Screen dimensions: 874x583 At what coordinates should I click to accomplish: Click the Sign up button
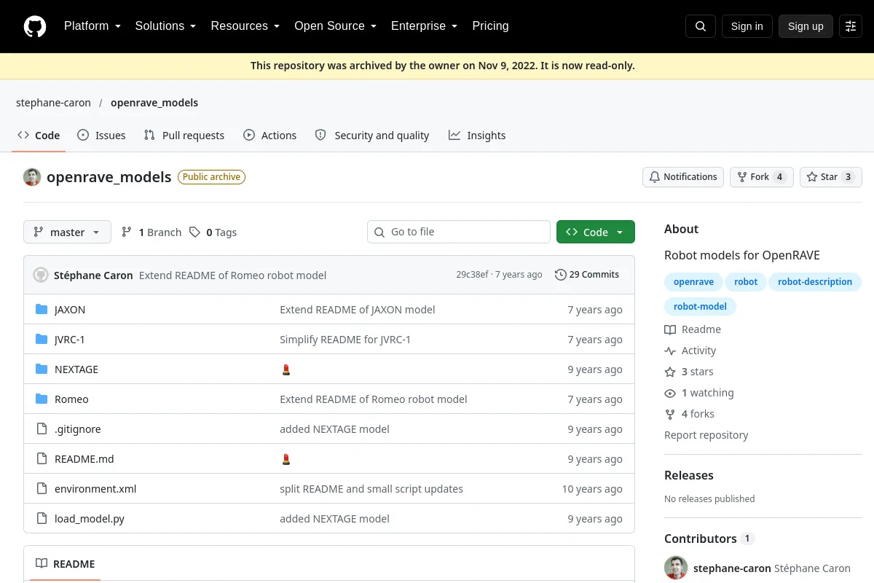coord(806,26)
